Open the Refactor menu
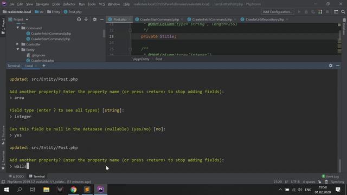The width and height of the screenshot is (347, 195). coord(69,4)
